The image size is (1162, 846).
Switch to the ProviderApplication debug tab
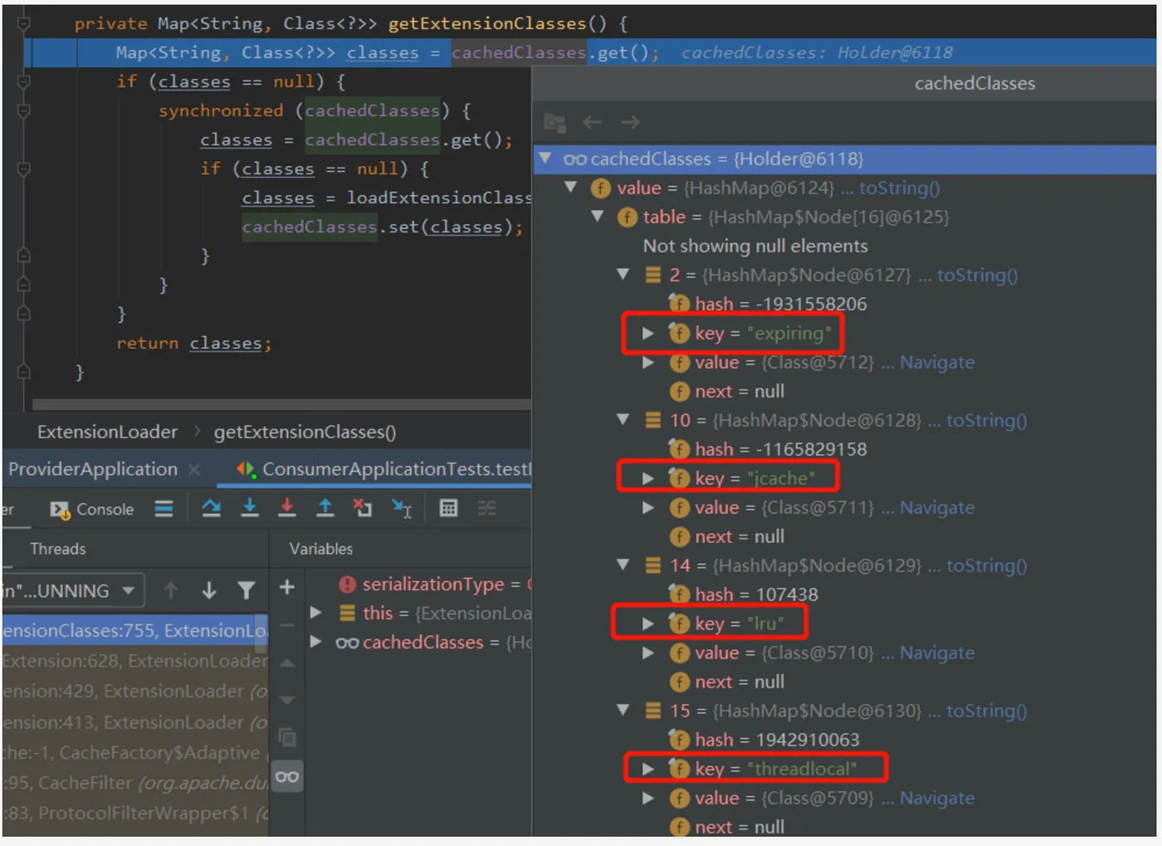tap(93, 469)
